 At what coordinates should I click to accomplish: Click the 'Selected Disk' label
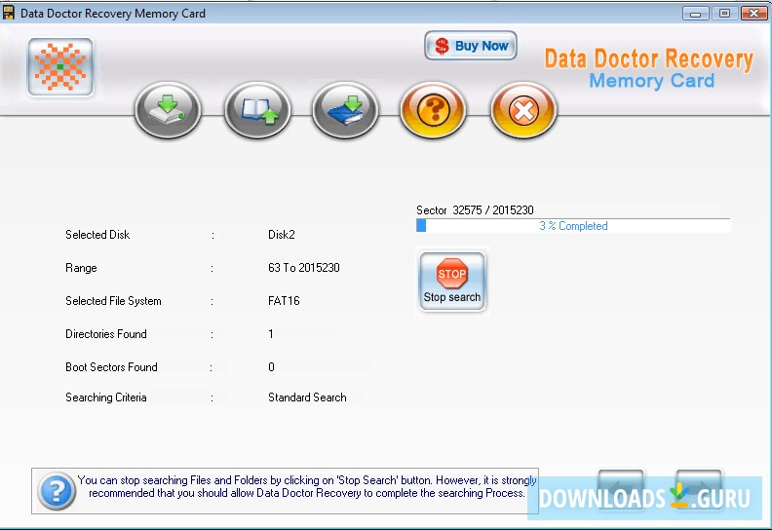point(97,235)
